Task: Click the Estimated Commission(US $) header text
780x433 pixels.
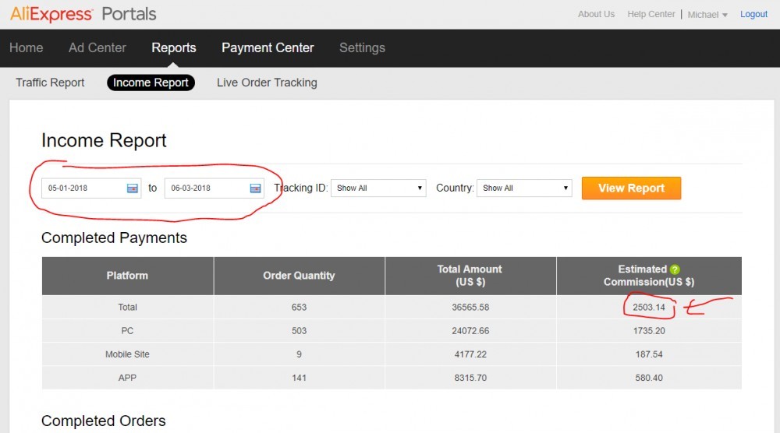Action: coord(649,276)
